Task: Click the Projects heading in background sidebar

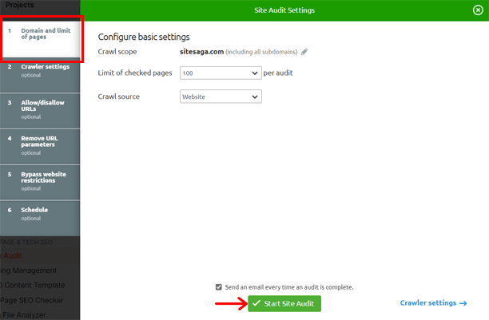Action: 20,5
